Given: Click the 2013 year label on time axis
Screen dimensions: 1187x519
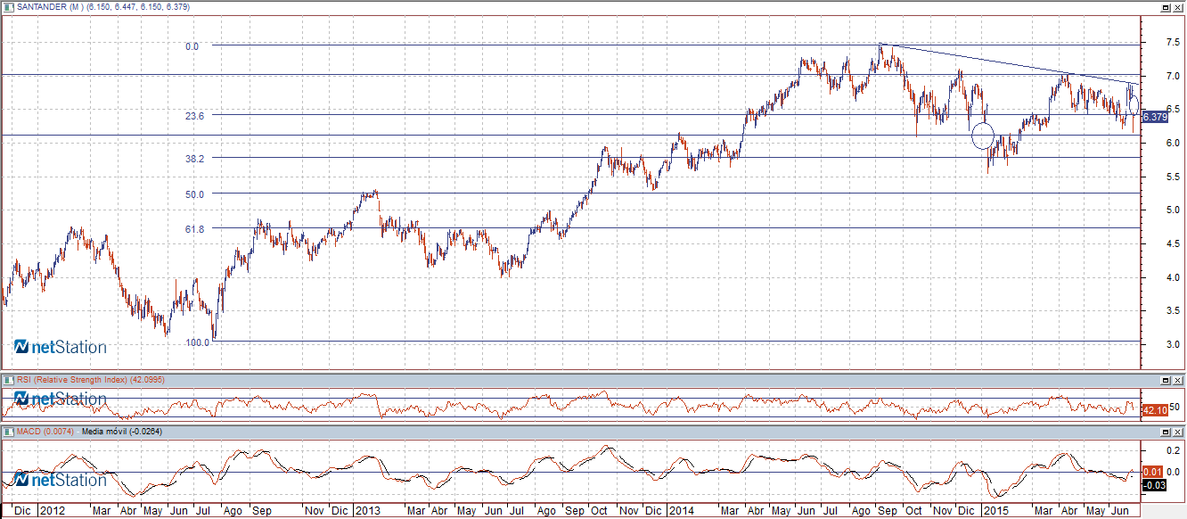Looking at the screenshot, I should pyautogui.click(x=368, y=512).
